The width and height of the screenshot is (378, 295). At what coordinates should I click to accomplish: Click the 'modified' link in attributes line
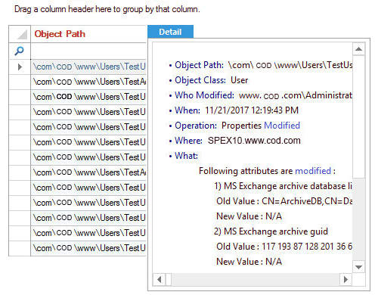[x=313, y=171]
